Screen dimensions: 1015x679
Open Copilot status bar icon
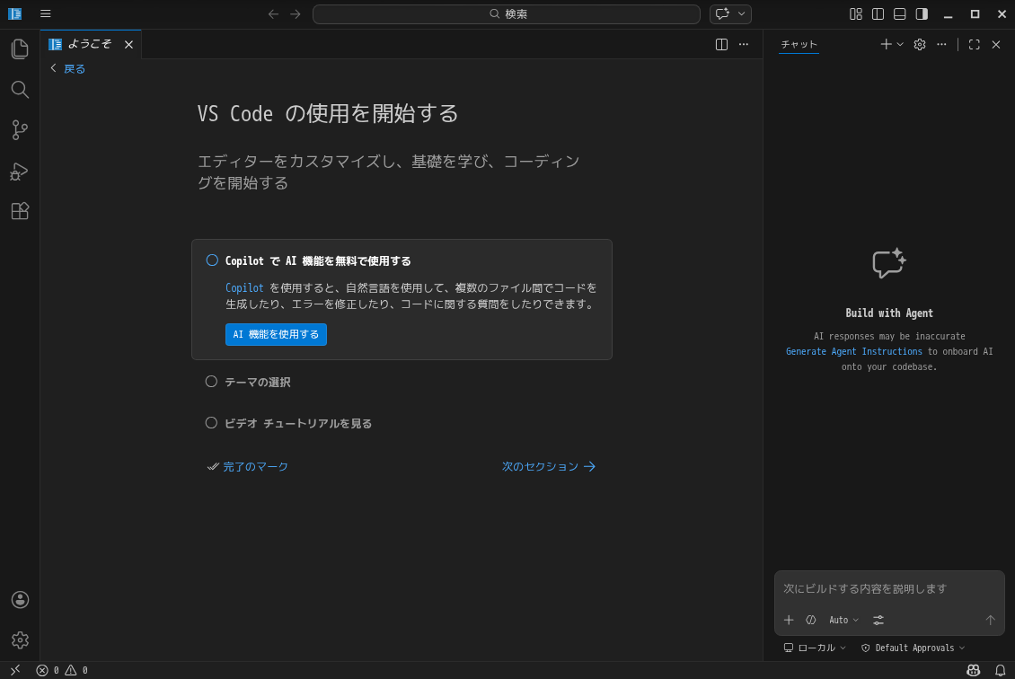pos(973,670)
